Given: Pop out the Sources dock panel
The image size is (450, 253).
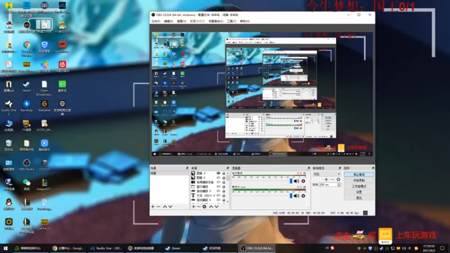Looking at the screenshot, I should [228, 168].
